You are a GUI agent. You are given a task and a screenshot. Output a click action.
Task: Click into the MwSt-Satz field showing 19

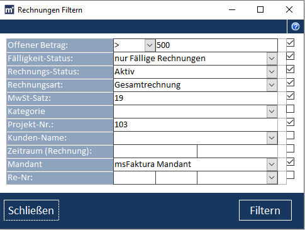coord(196,98)
